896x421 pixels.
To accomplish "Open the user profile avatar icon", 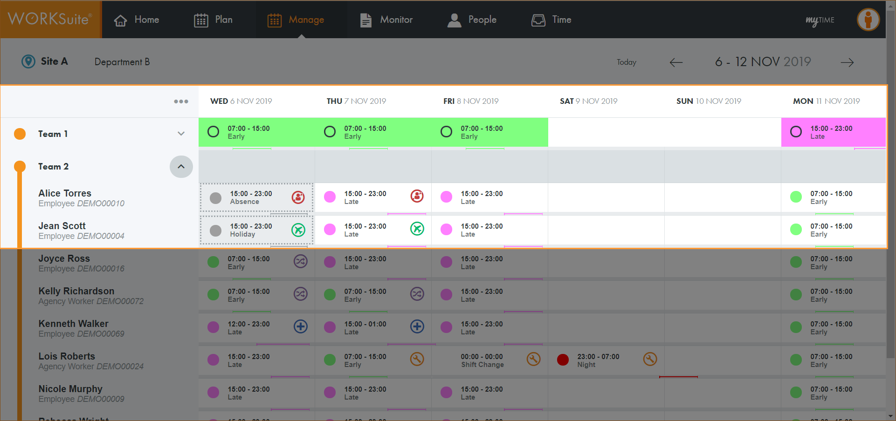I will pyautogui.click(x=868, y=20).
